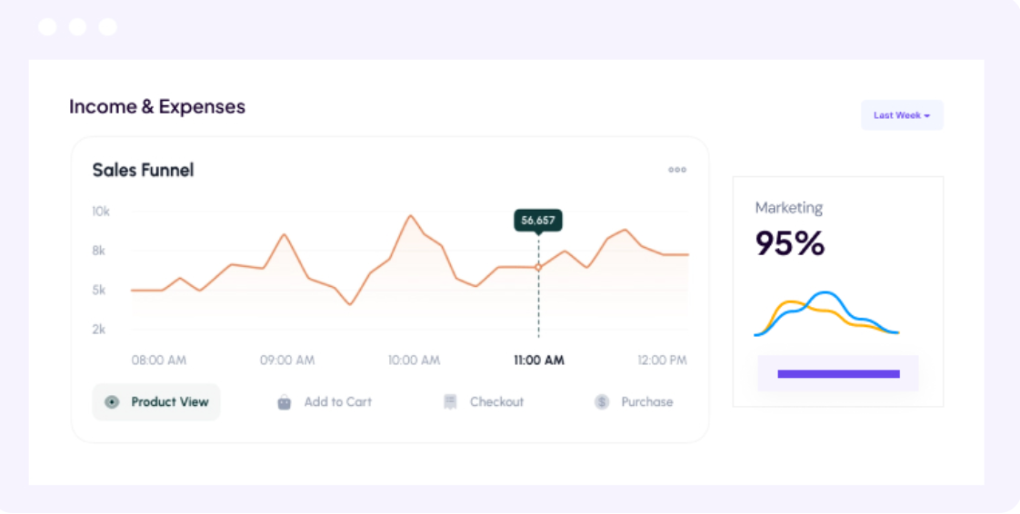This screenshot has width=1020, height=514.
Task: Click the Marketing mini line chart
Action: (x=826, y=313)
